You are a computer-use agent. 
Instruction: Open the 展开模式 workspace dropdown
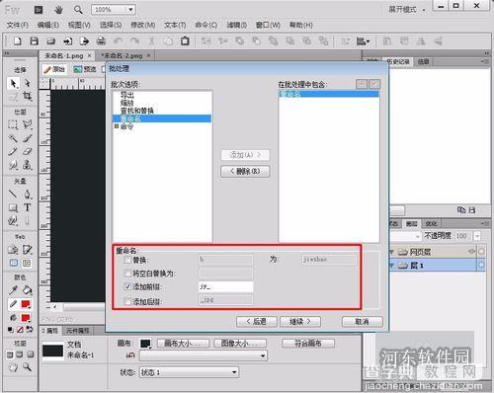tap(407, 10)
